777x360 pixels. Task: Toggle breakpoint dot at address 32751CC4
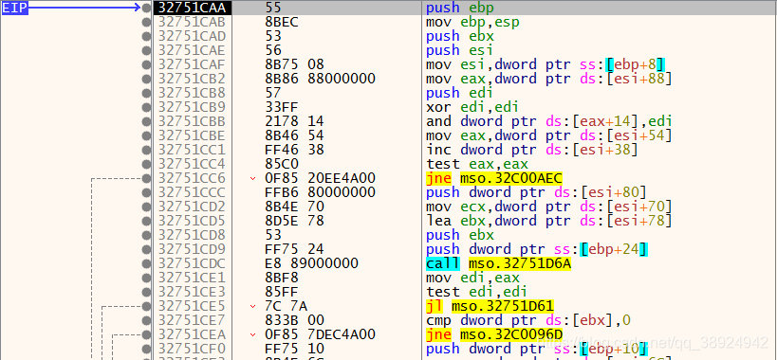tap(146, 164)
